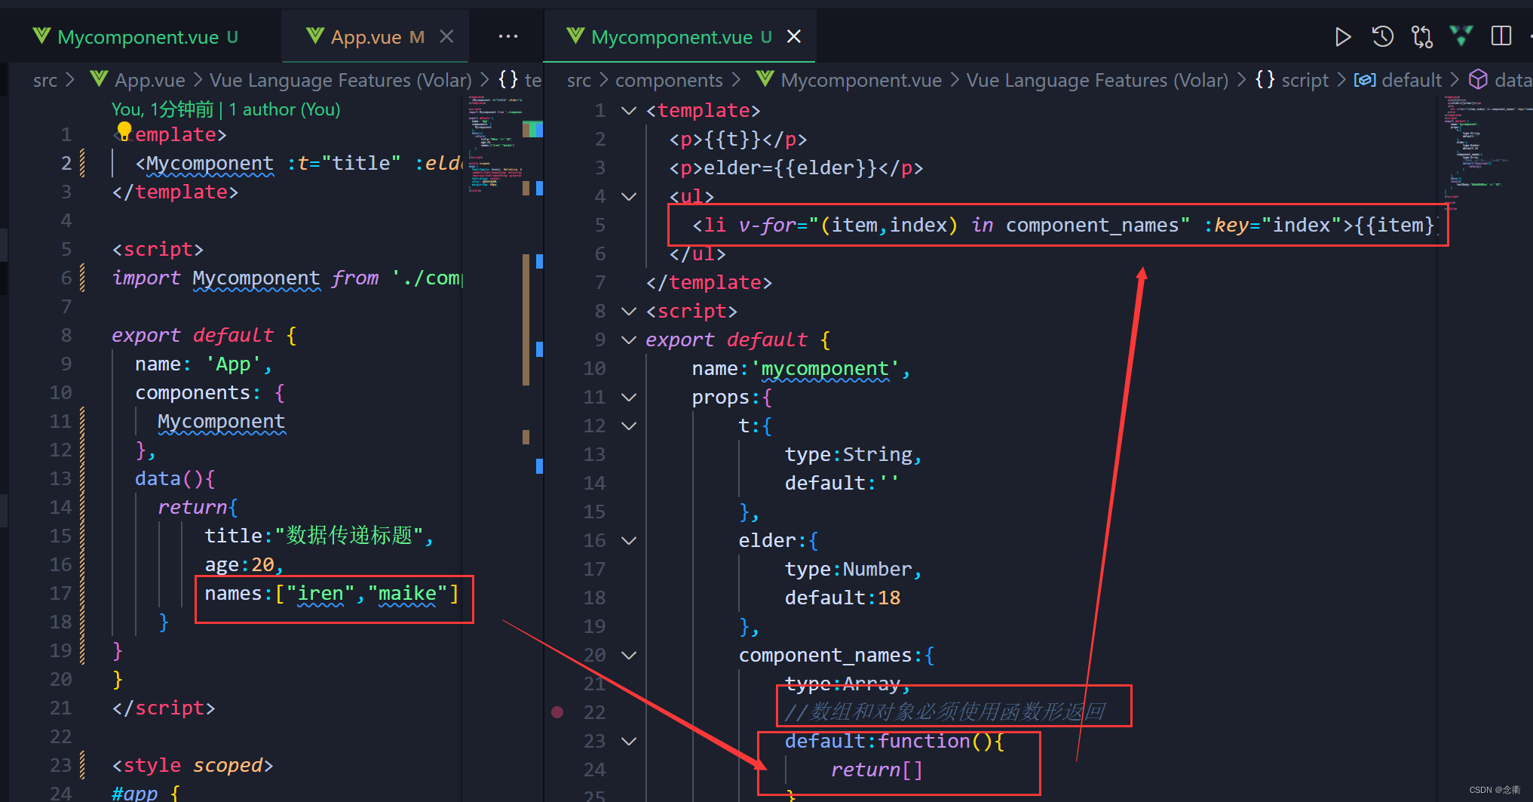Open src in the left breadcrumb
This screenshot has height=802, width=1533.
(45, 80)
